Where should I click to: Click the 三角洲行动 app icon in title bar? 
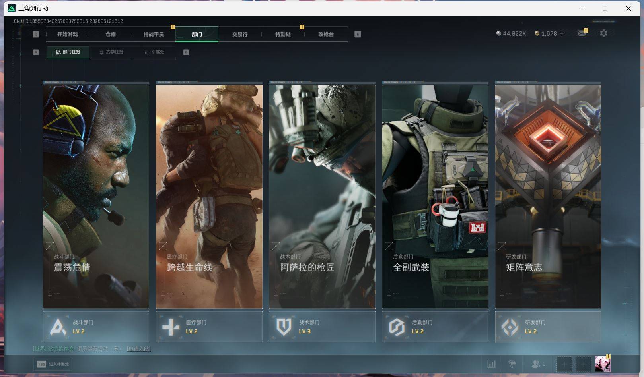click(12, 8)
